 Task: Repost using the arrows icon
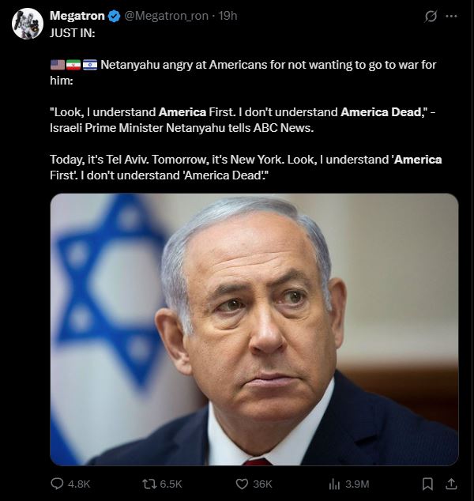(x=149, y=484)
